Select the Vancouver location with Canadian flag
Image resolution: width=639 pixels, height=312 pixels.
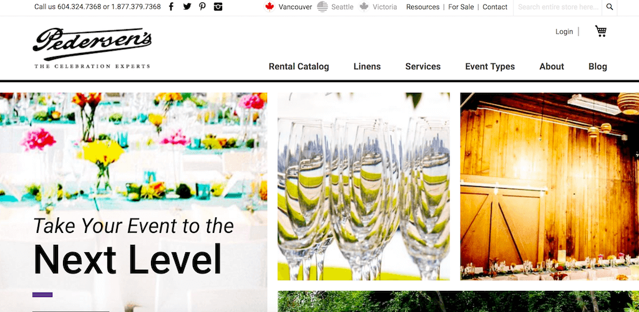pyautogui.click(x=288, y=7)
